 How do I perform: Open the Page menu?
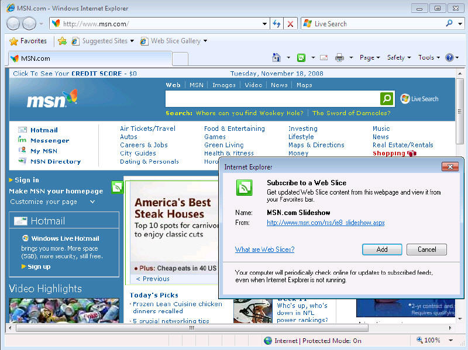[x=370, y=57]
